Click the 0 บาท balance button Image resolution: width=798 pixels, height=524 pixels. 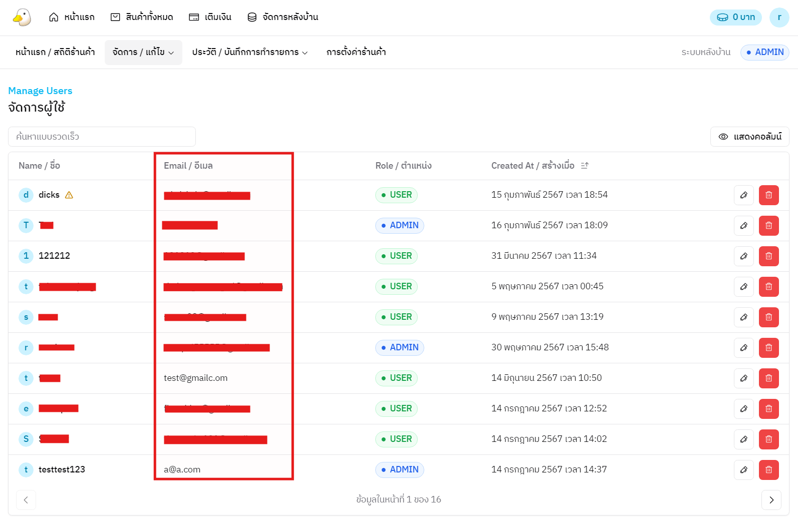click(x=735, y=18)
